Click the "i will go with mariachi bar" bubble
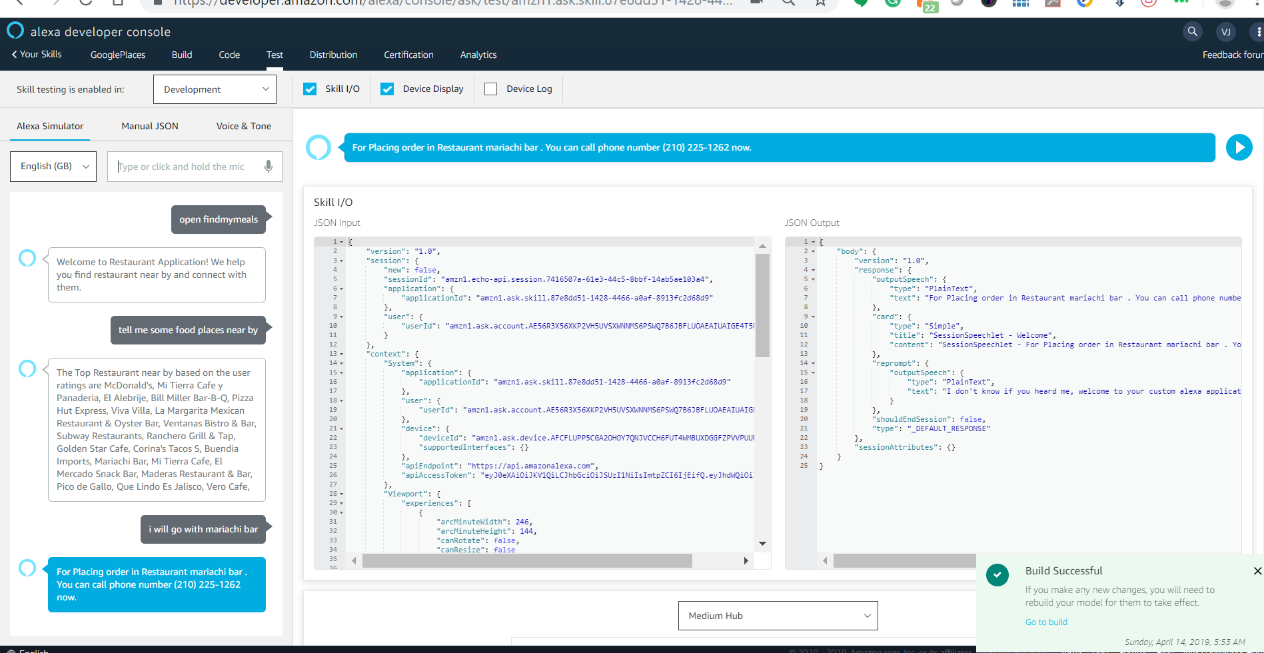Image resolution: width=1264 pixels, height=653 pixels. tap(203, 529)
